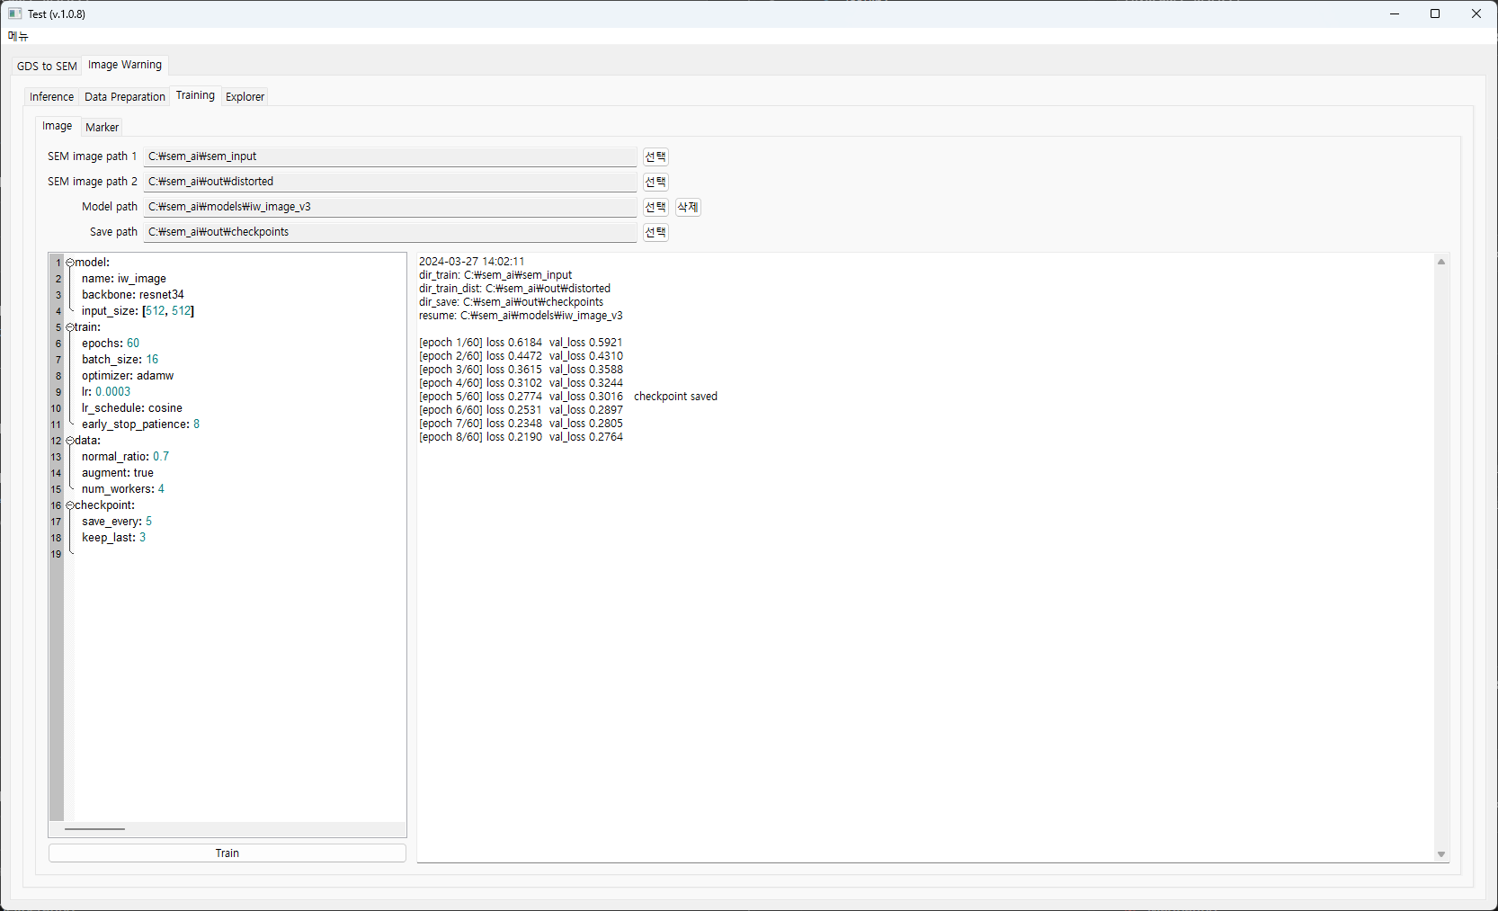
Task: Click the batch_size value 16
Action: (x=152, y=360)
